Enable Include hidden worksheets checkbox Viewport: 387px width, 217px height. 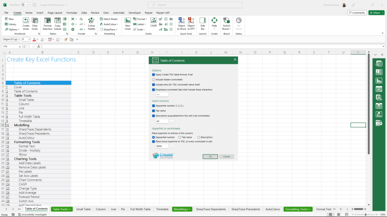[x=153, y=79]
